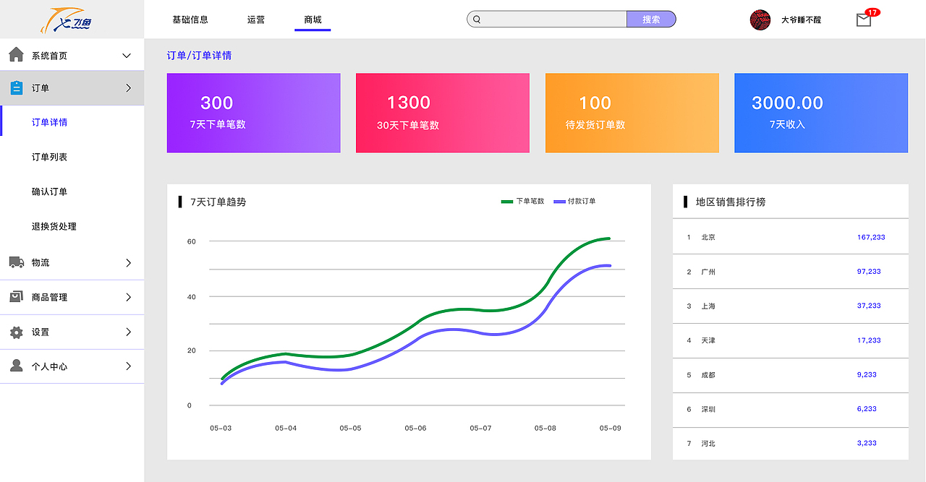Click the purple 7天下单笔数 gradient card
Viewport: 926px width, 482px height.
(253, 113)
